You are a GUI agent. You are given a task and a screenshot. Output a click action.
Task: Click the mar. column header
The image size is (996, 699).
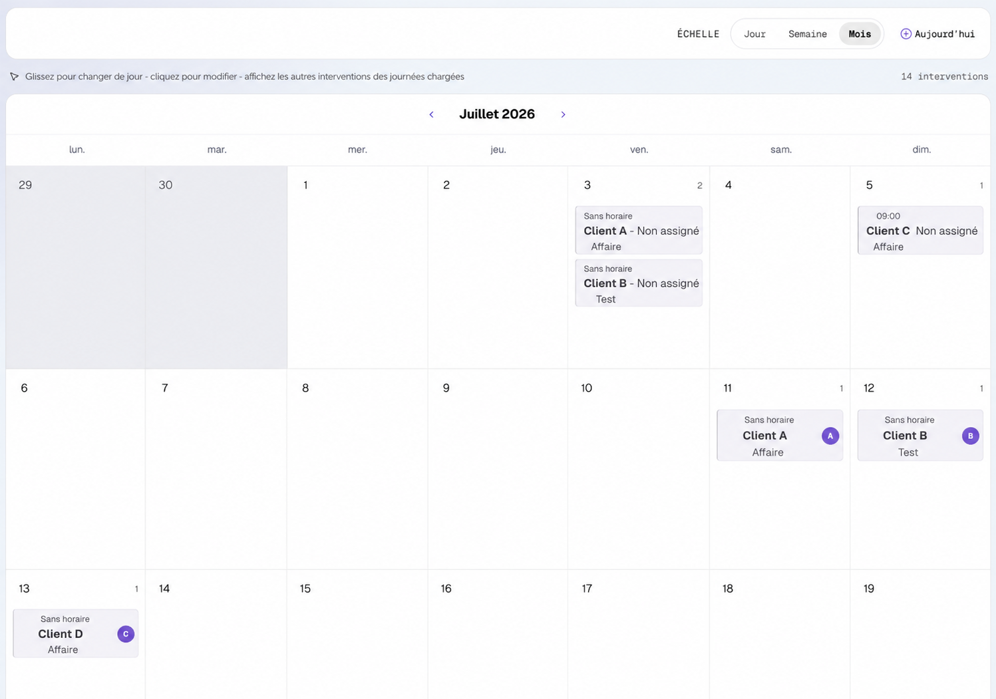[217, 150]
